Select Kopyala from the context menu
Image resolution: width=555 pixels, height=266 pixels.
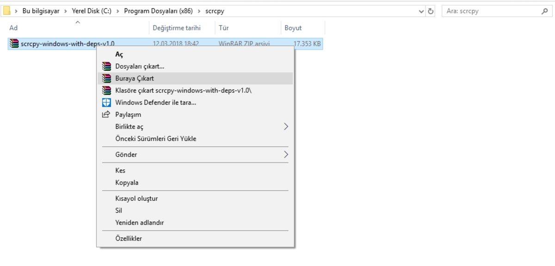point(127,182)
